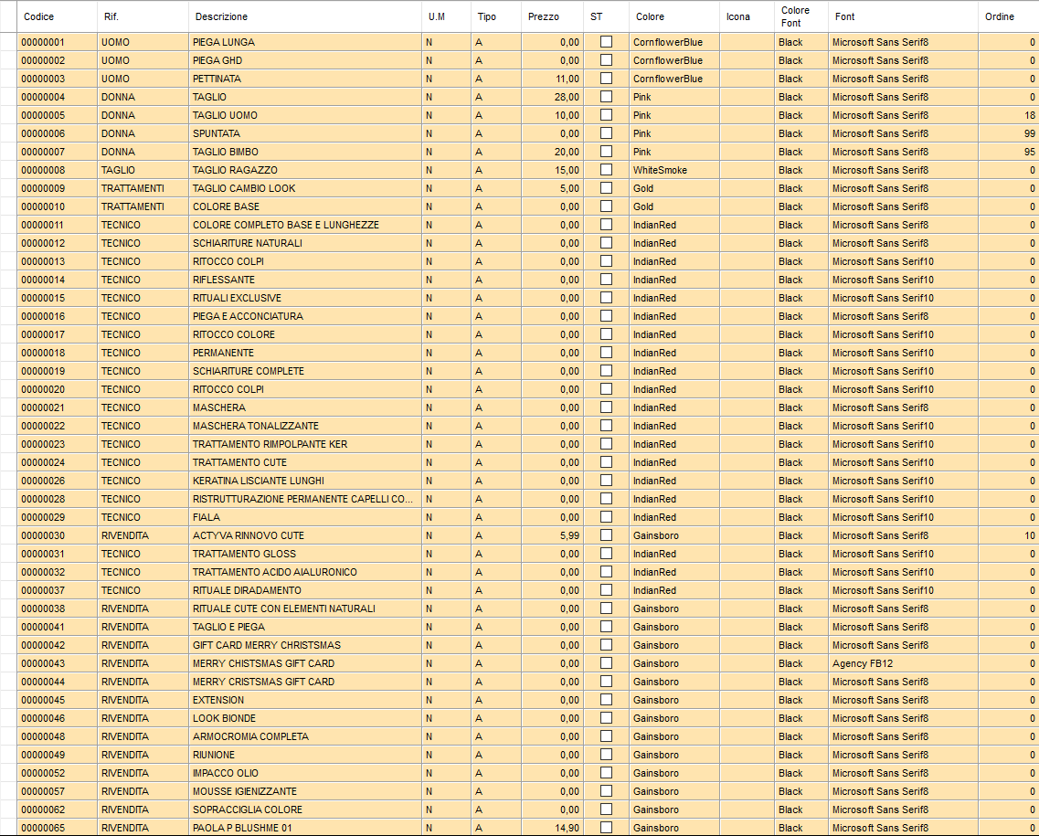The image size is (1039, 836).
Task: Check the ST box for EXTENSION row
Action: tap(606, 700)
